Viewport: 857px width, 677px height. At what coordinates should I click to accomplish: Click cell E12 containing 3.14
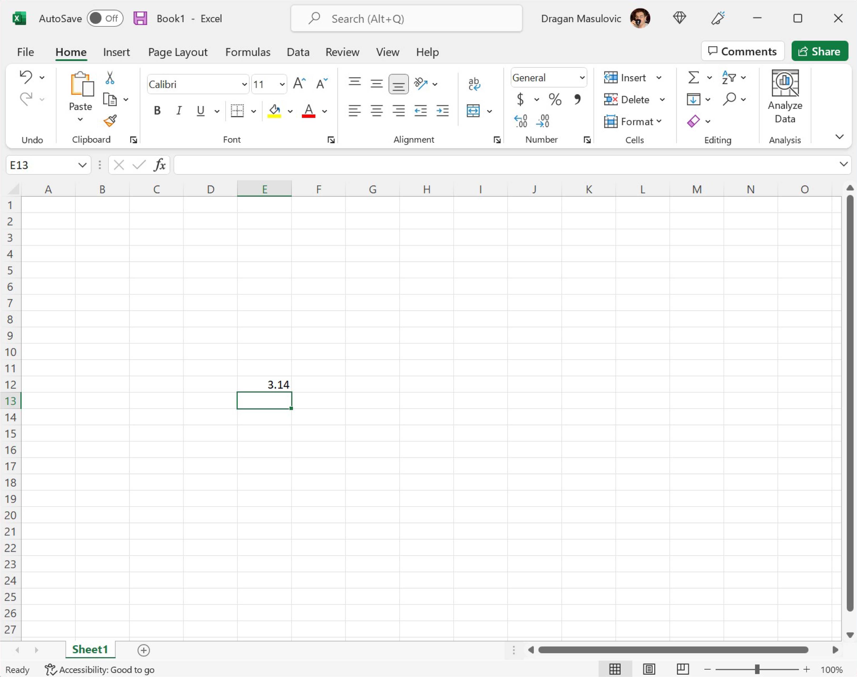(x=264, y=384)
